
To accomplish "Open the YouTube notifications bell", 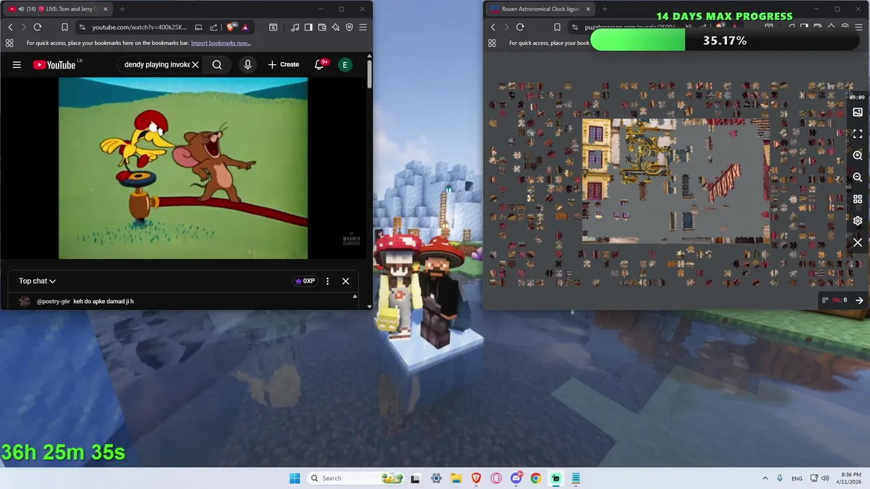I will [x=319, y=65].
